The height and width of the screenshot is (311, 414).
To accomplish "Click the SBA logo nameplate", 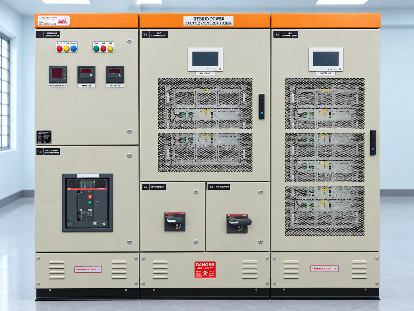I will (x=54, y=21).
